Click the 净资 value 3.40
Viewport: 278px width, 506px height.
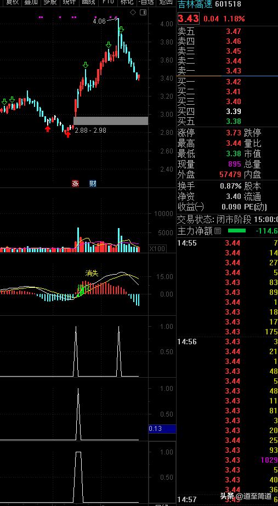[x=234, y=196]
